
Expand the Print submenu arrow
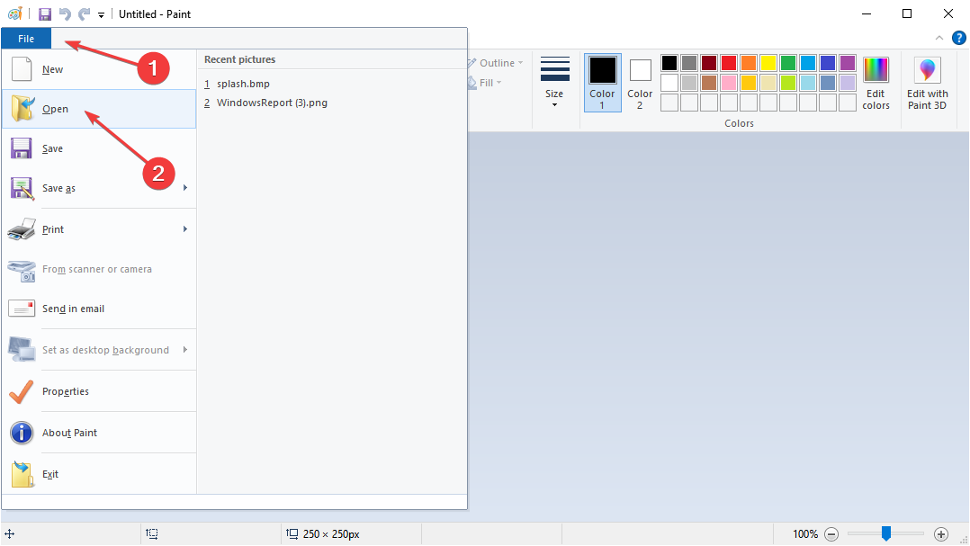tap(185, 229)
